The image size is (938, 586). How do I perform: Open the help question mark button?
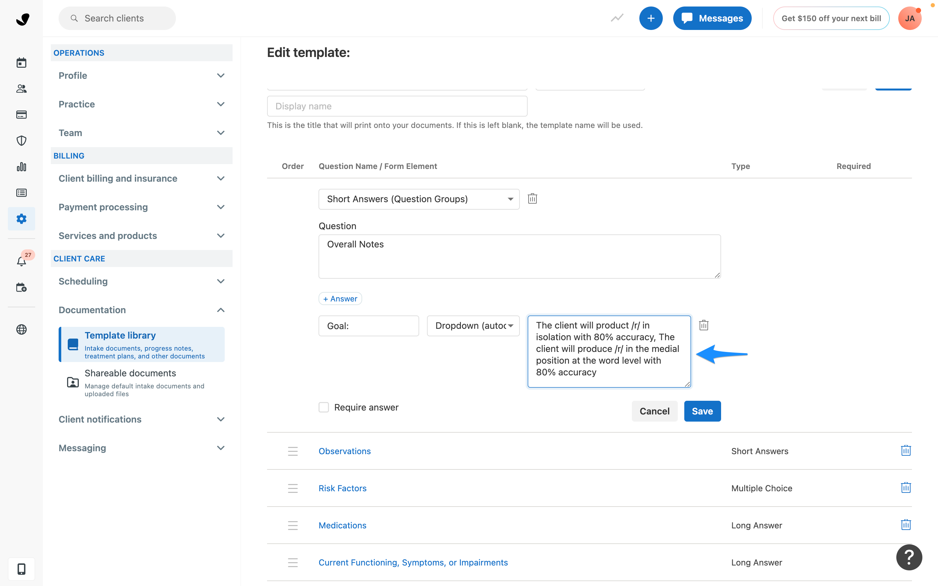[909, 557]
